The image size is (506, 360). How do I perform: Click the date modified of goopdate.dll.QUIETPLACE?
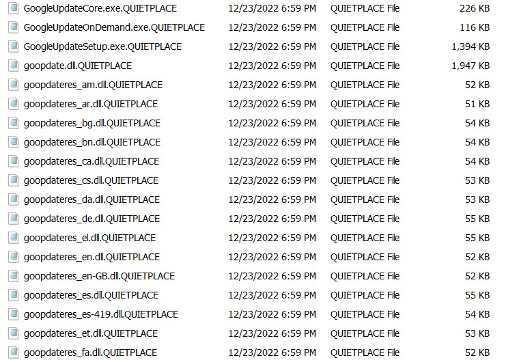click(x=272, y=66)
